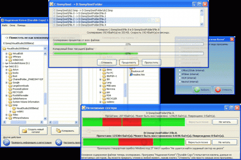Click the ChainedFolder folder icon
Viewport: 241px width, 160px height.
click(10, 79)
